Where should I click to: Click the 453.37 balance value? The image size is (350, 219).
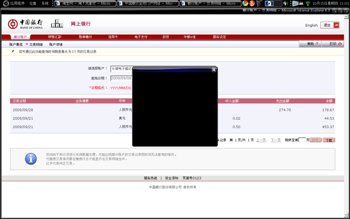(328, 127)
